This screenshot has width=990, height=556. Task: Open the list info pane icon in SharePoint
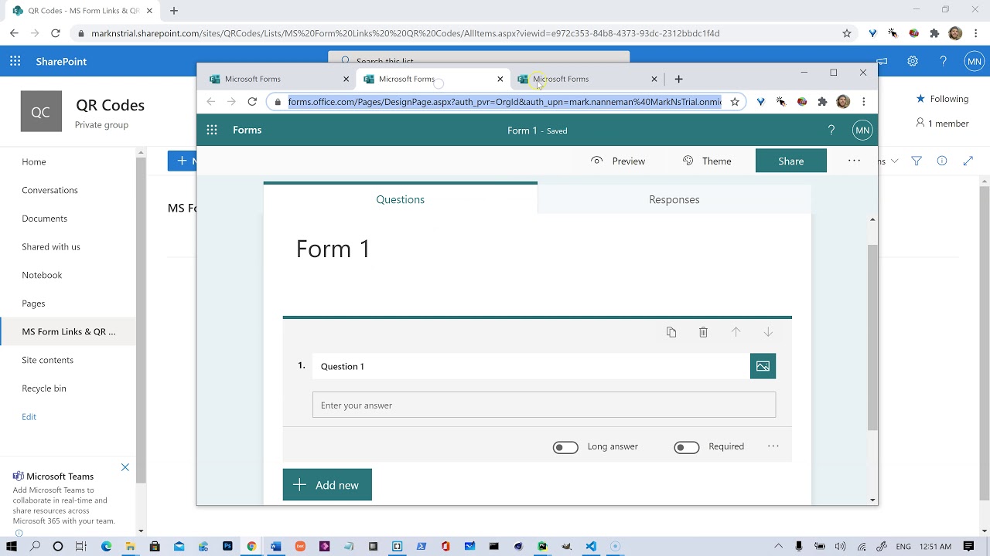[942, 161]
